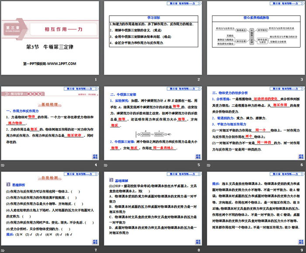Click the animation star under slide 4
The image size is (306, 253).
3,165
